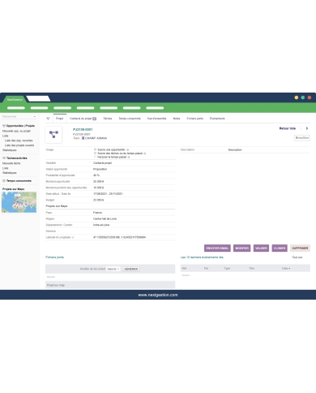
Task: Open the Projets sur Maps map thumbnail
Action: 19,202
